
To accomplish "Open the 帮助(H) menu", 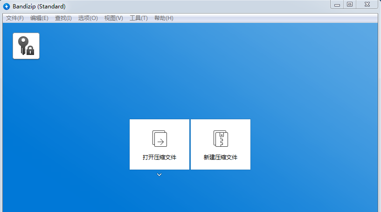I will click(163, 18).
